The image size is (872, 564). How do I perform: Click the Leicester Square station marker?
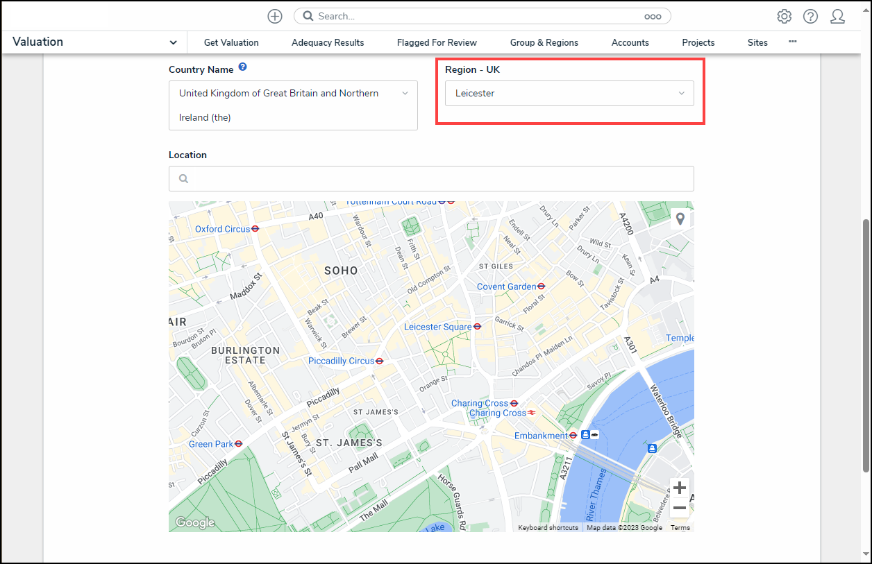pyautogui.click(x=478, y=326)
